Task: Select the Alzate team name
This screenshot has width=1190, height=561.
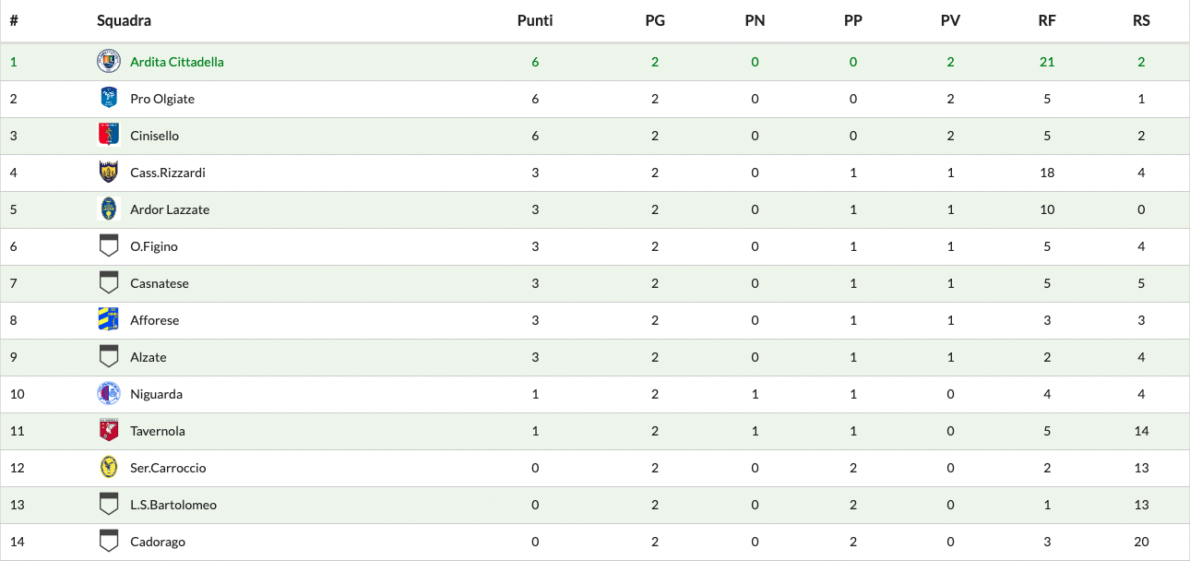Action: coord(149,357)
